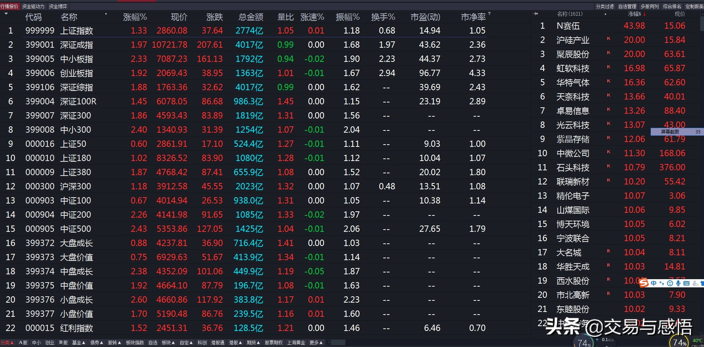704x347 pixels.
Task: Click the 40°C CPU temperature indicator
Action: pos(697,340)
